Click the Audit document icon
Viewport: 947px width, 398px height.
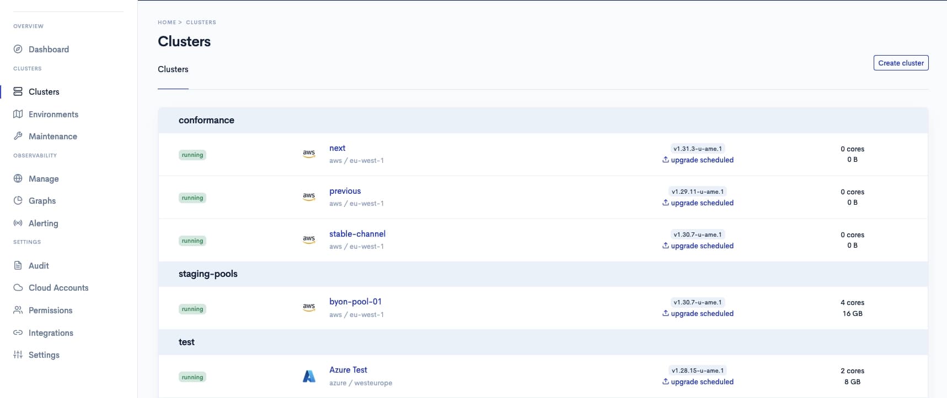18,265
